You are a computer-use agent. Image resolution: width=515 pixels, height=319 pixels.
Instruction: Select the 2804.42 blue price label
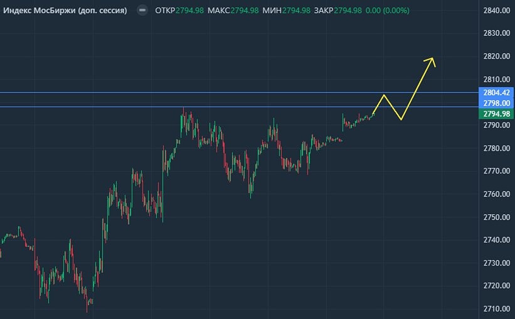click(497, 93)
